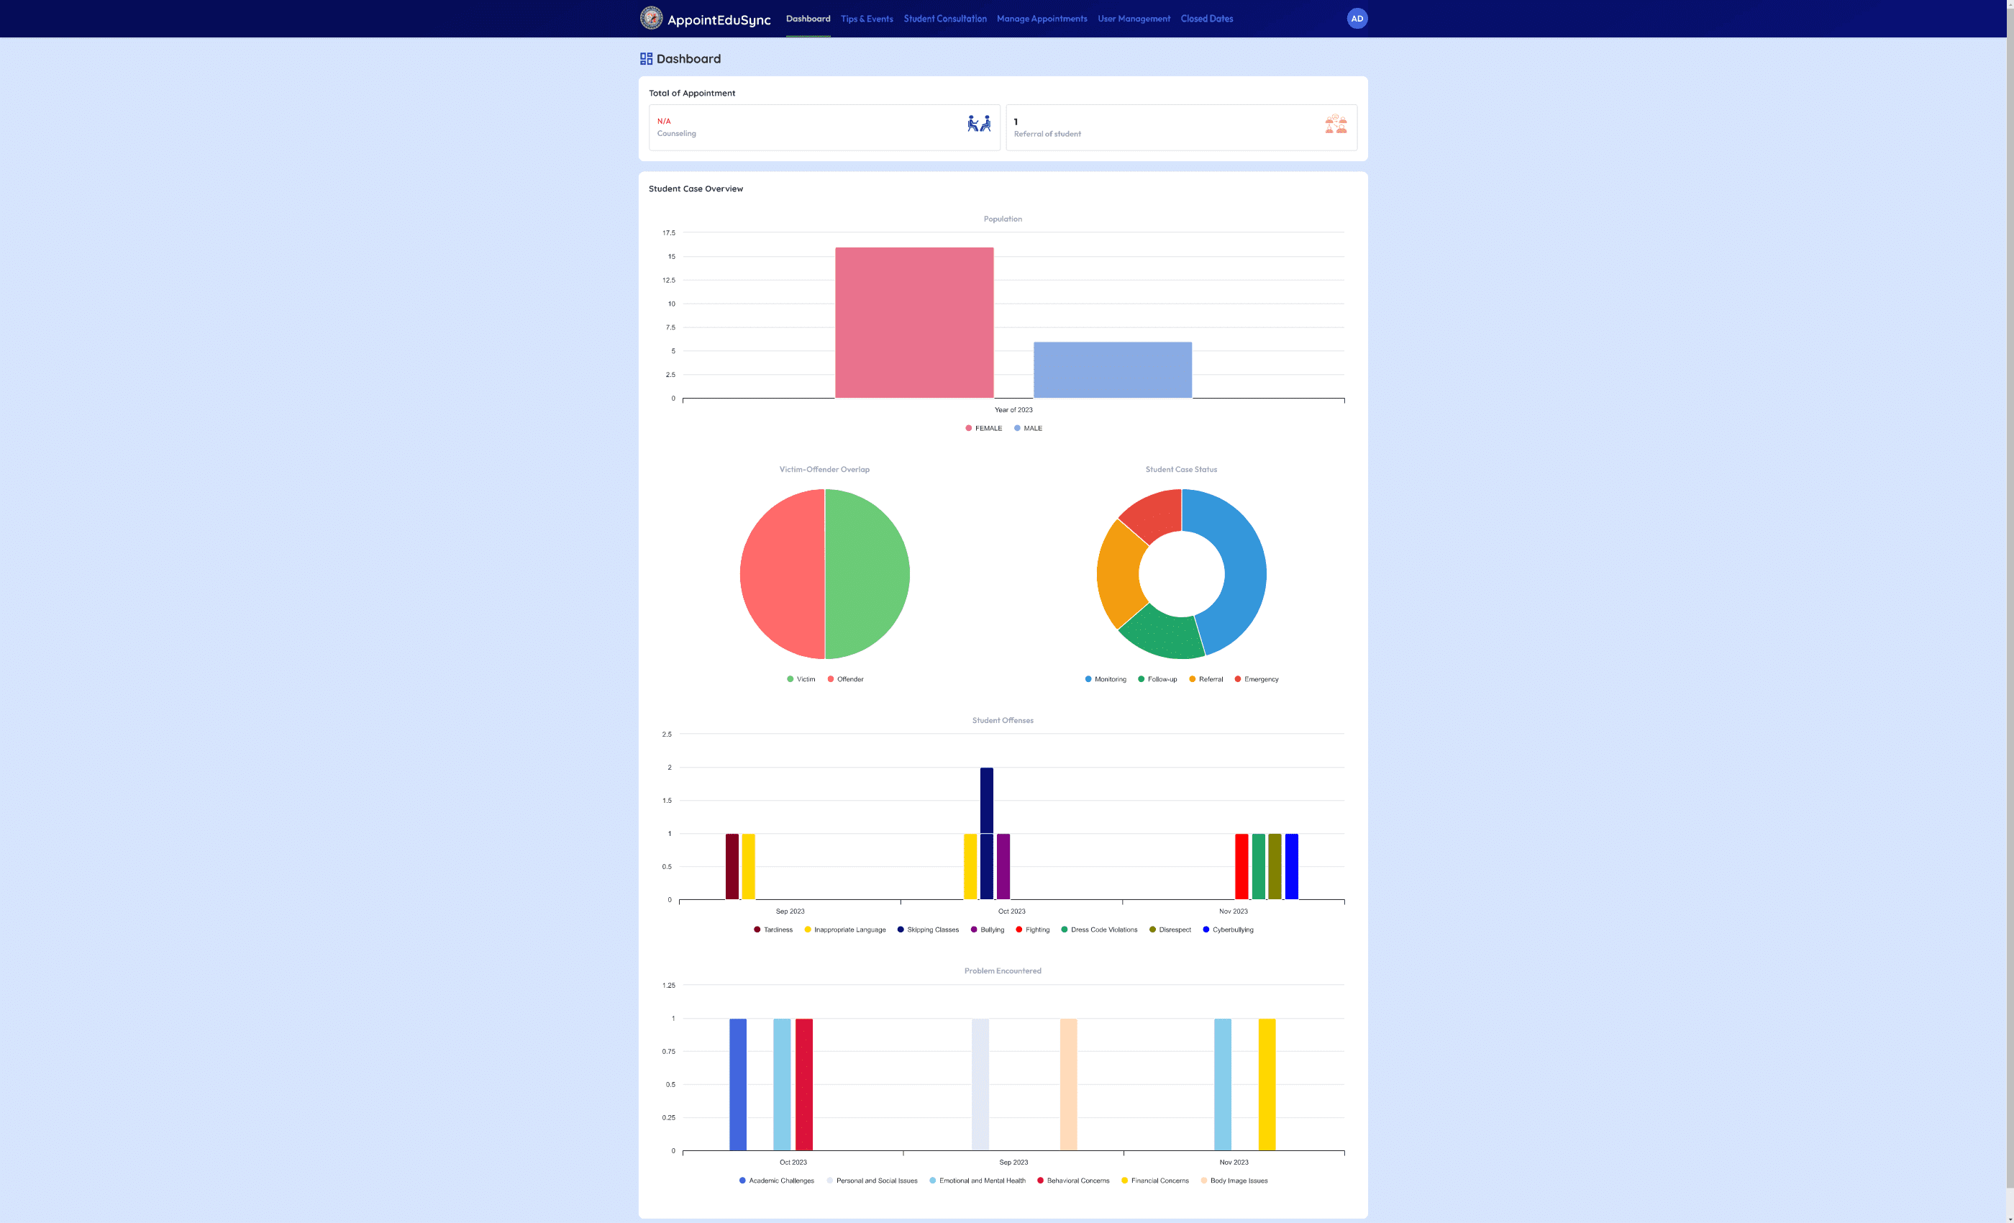Click the Tardiness bar in Sep 2023
The image size is (2014, 1223).
(732, 867)
